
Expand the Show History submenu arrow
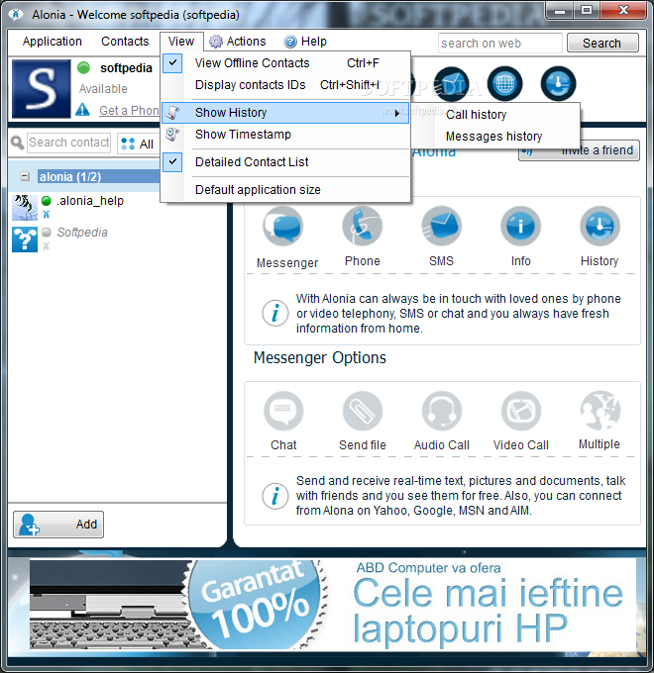(x=397, y=113)
